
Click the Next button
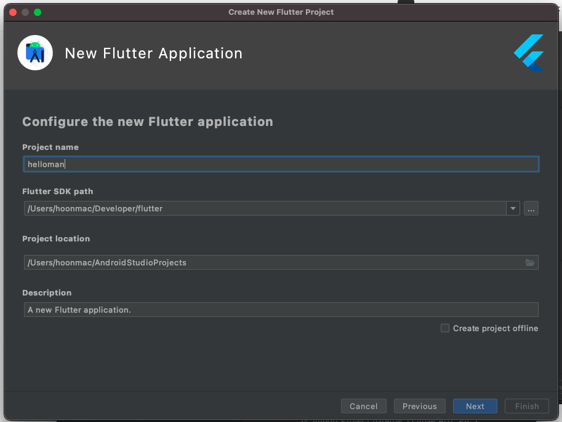tap(475, 406)
